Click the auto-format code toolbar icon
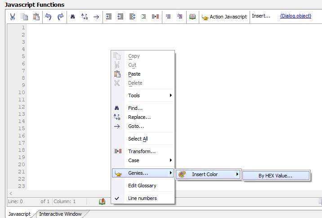Screen dimensions: 322x218 point(132,17)
